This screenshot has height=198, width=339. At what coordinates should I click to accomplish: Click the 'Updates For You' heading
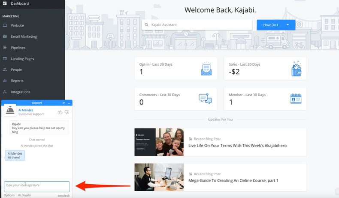point(220,119)
